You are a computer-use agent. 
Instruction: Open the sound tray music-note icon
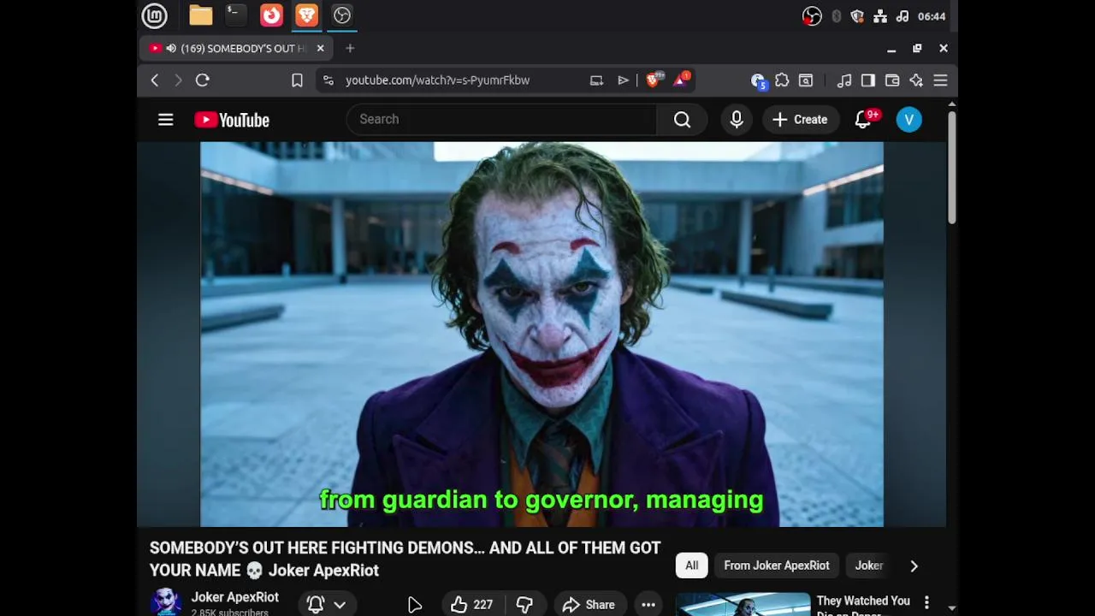point(903,16)
